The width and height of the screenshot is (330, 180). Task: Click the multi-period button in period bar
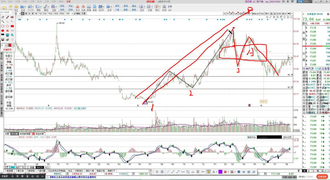[77, 14]
